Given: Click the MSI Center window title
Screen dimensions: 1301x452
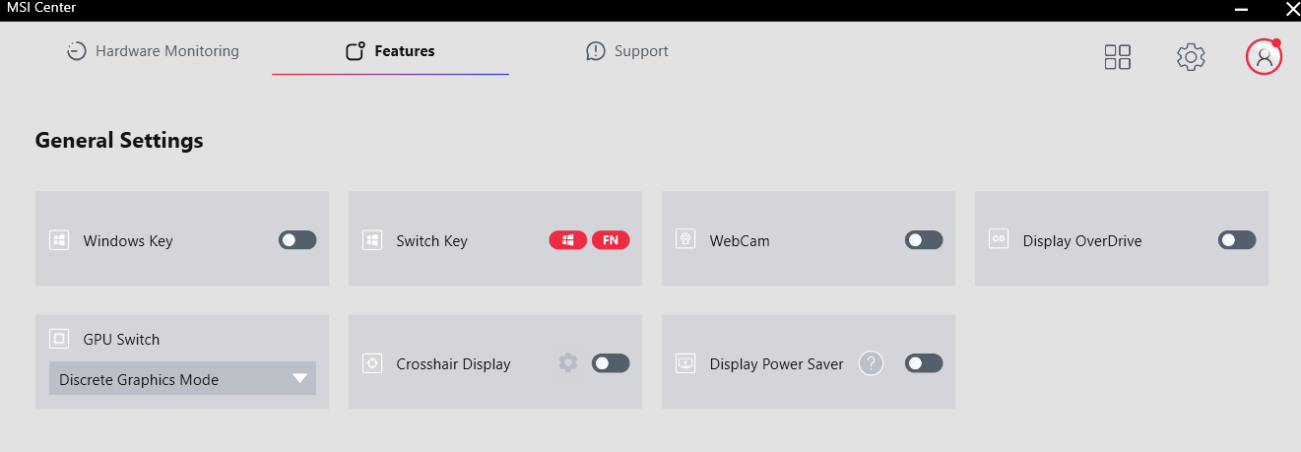Looking at the screenshot, I should click(x=40, y=8).
